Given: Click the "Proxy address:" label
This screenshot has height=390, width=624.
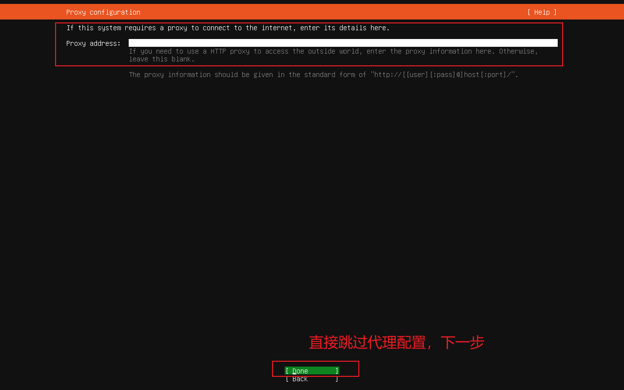Looking at the screenshot, I should click(x=94, y=43).
